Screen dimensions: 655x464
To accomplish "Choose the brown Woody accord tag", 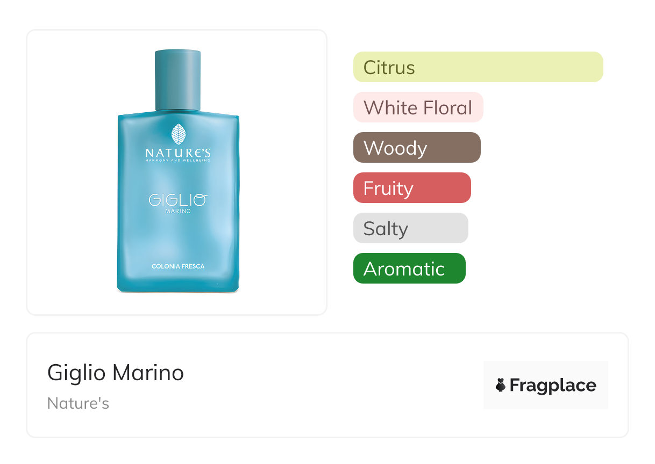I will [x=417, y=148].
